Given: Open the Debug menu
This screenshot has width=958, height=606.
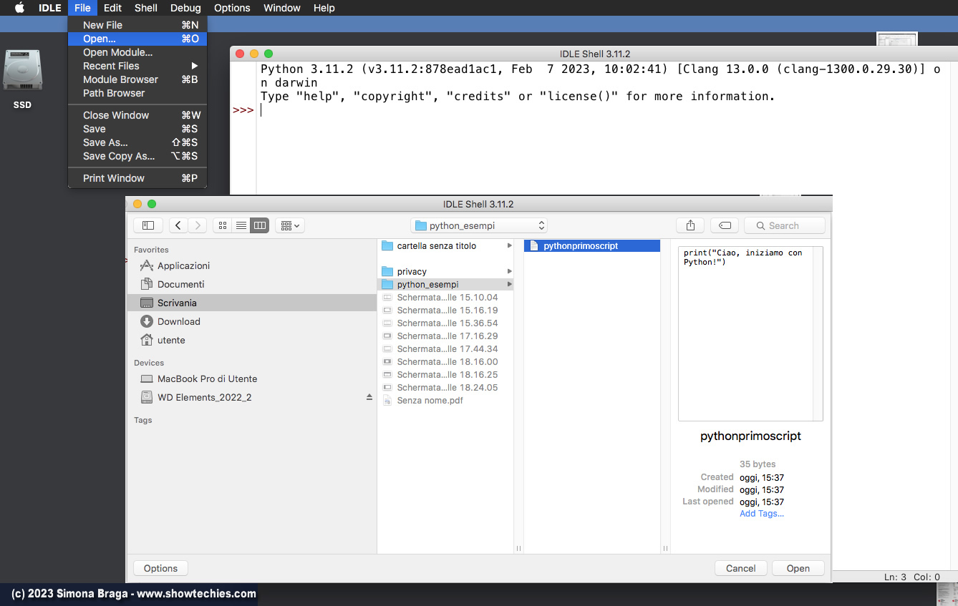Looking at the screenshot, I should click(185, 8).
